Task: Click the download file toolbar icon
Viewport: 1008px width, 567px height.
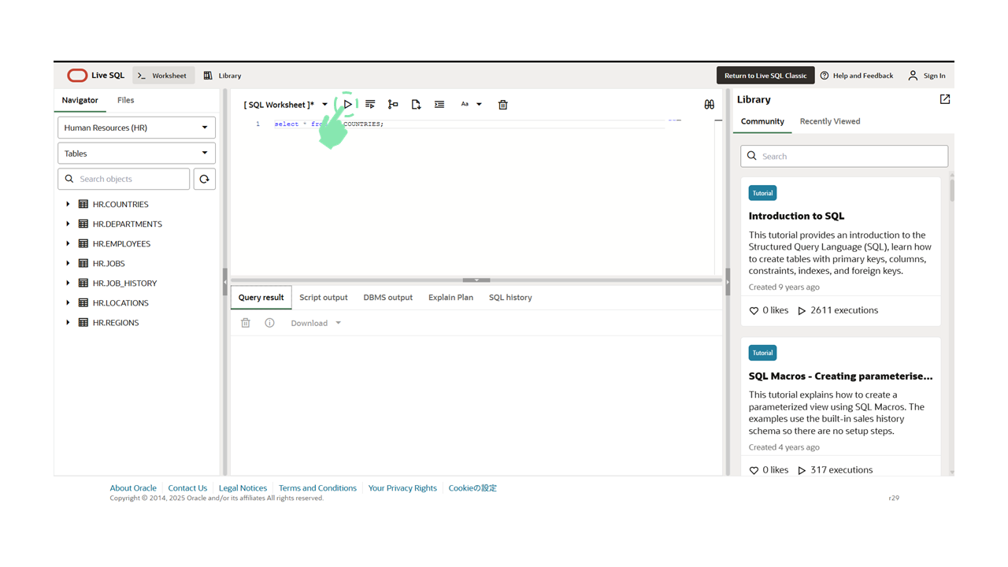Action: [x=416, y=104]
